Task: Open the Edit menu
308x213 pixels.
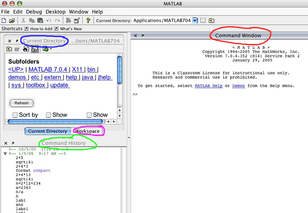Action: tap(18, 12)
